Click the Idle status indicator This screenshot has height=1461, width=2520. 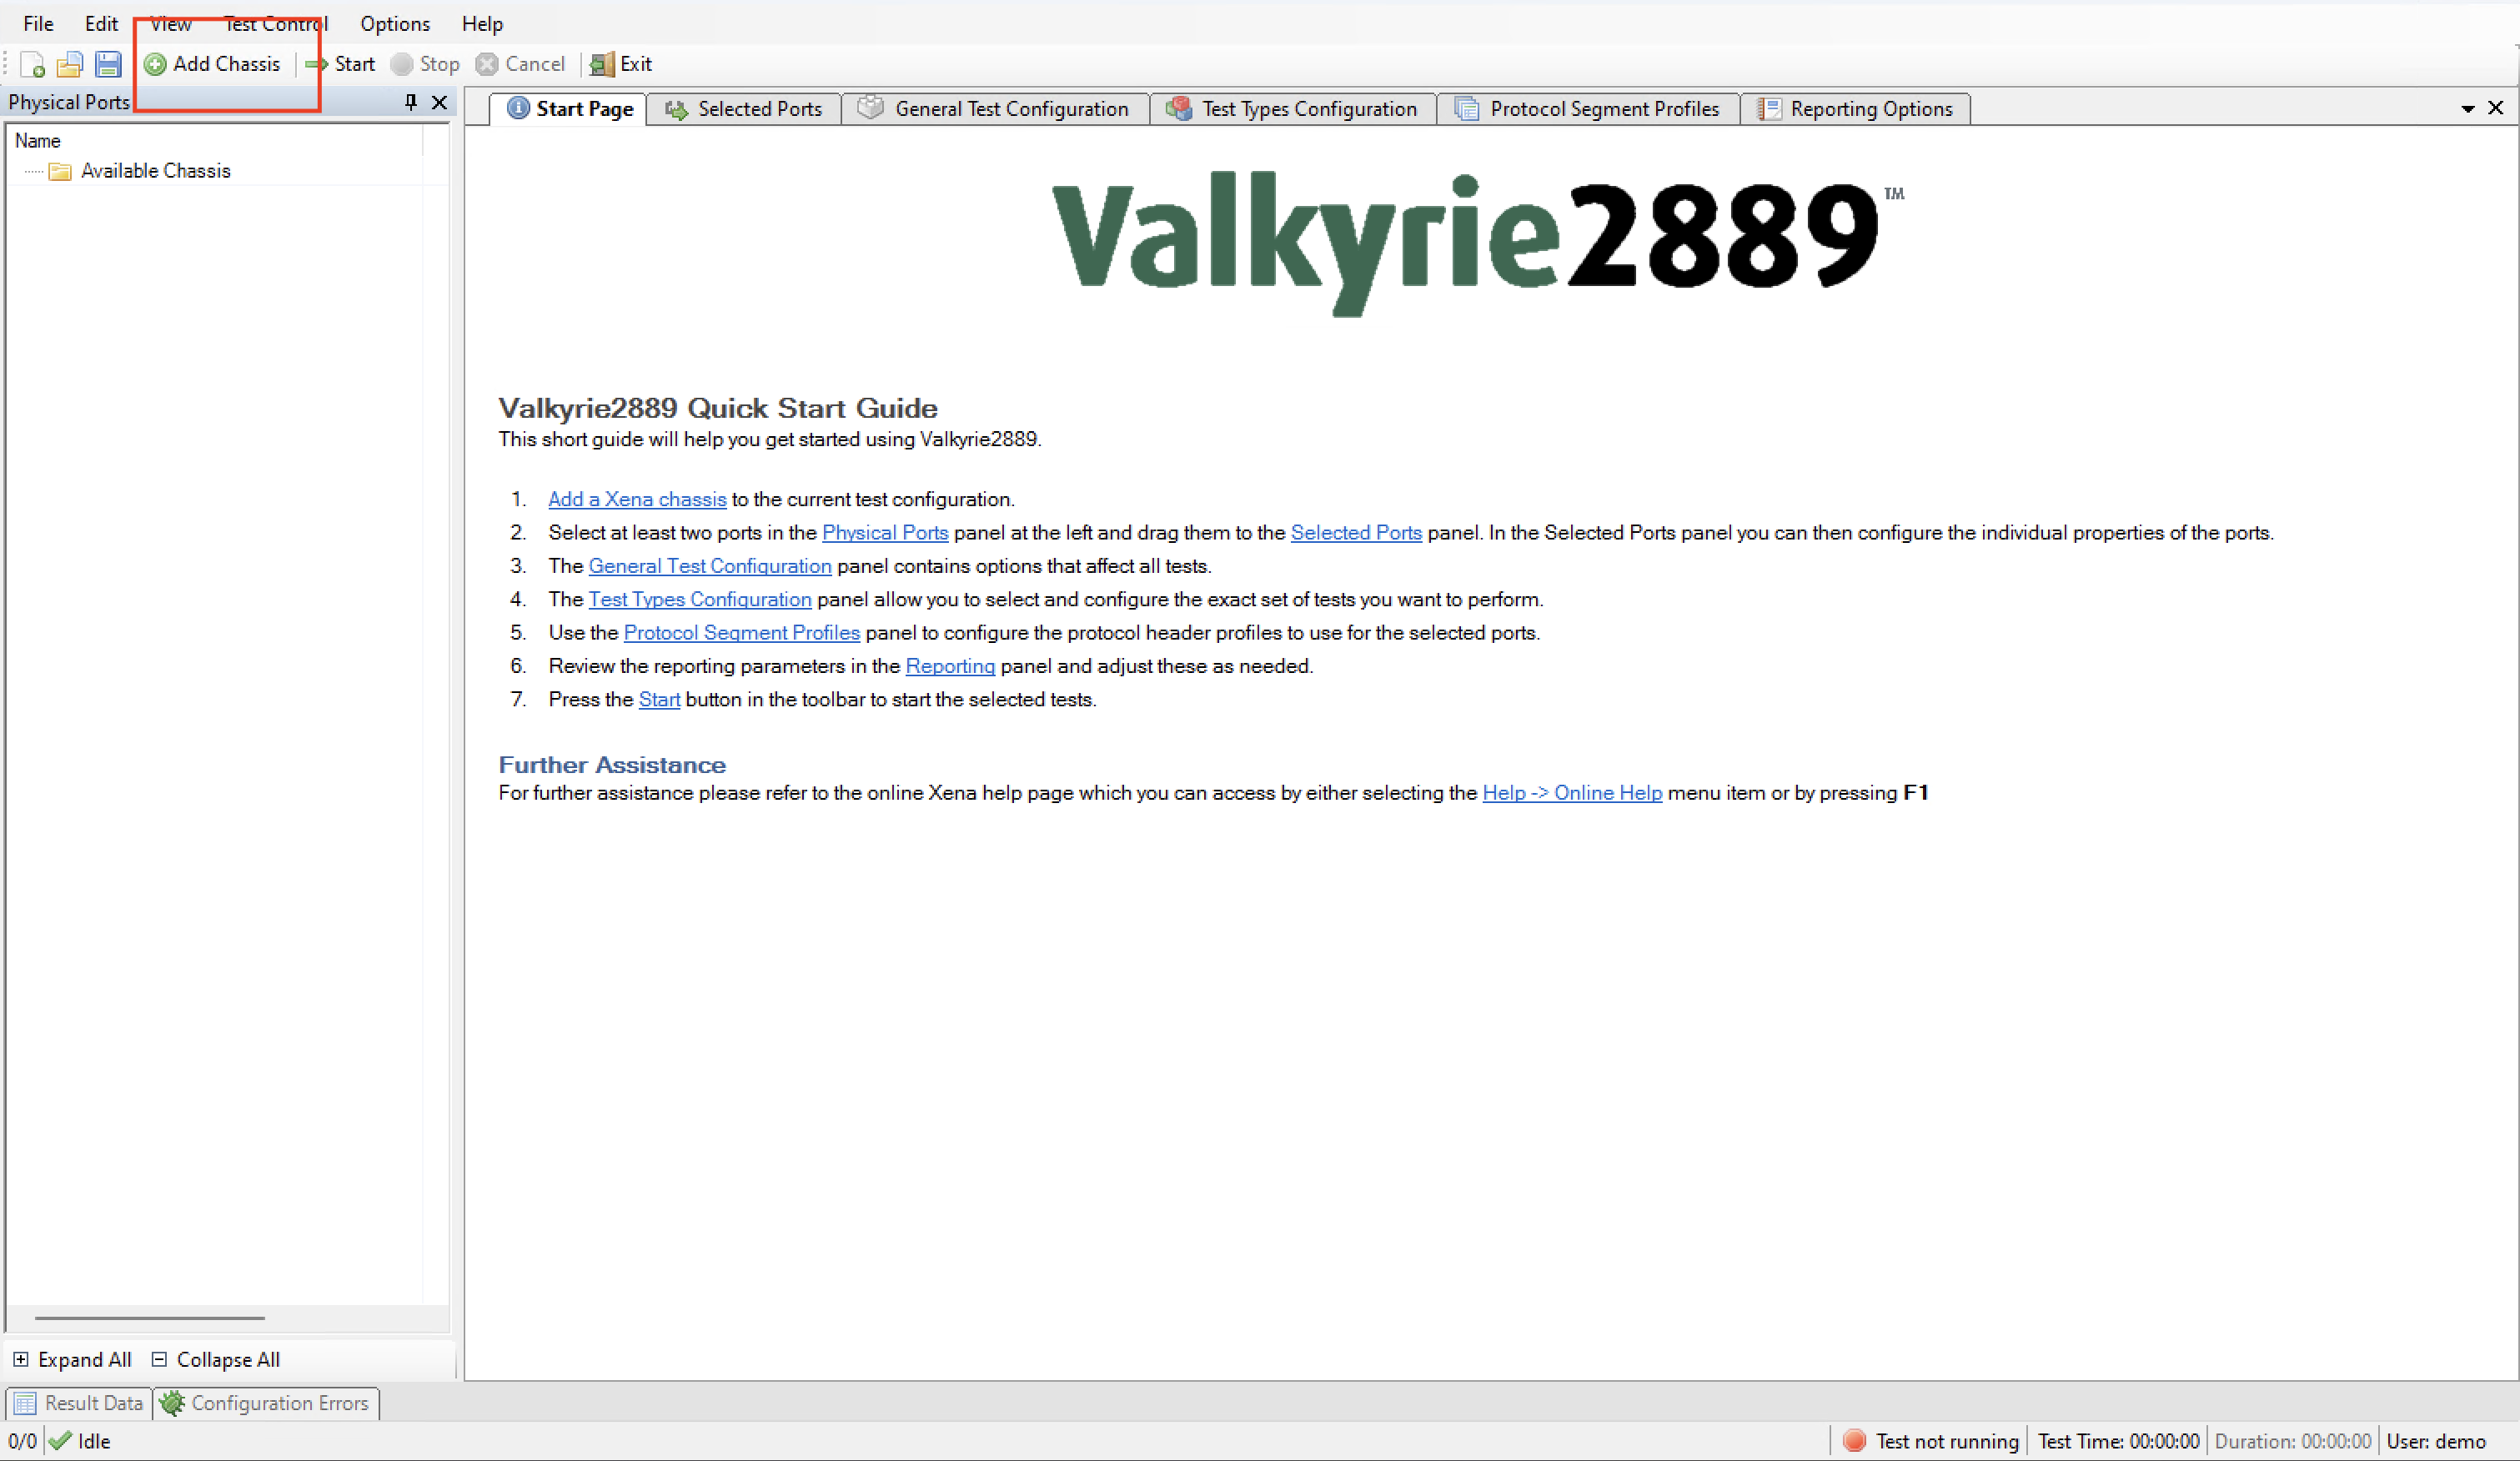[80, 1441]
